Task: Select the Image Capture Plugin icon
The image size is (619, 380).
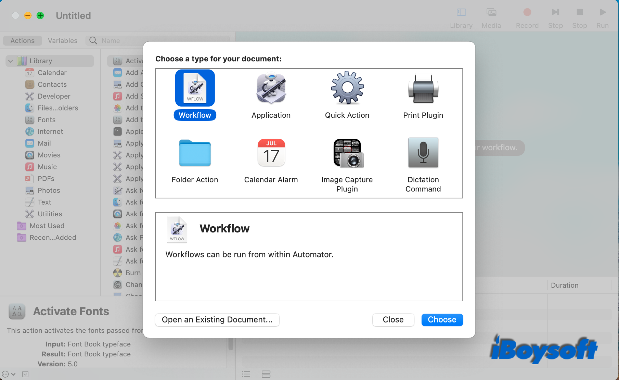Action: pos(347,153)
